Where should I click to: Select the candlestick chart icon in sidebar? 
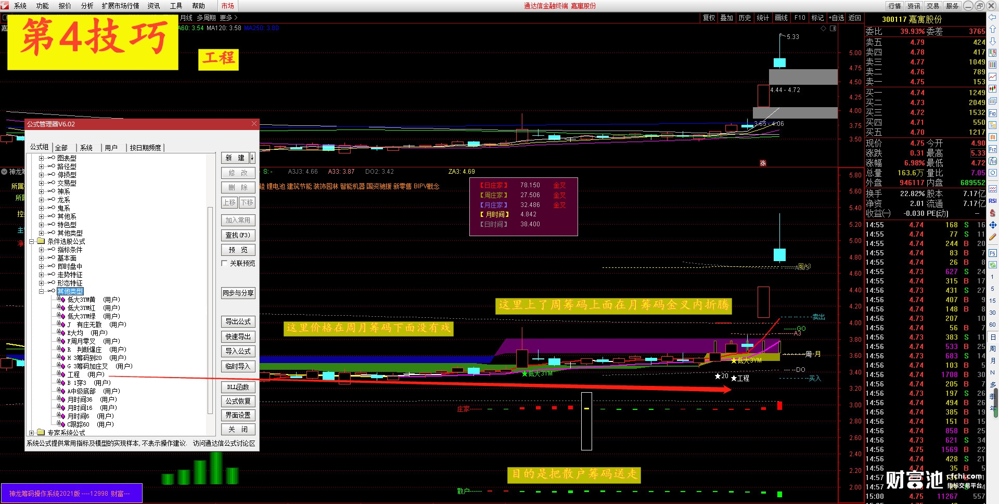pyautogui.click(x=992, y=88)
